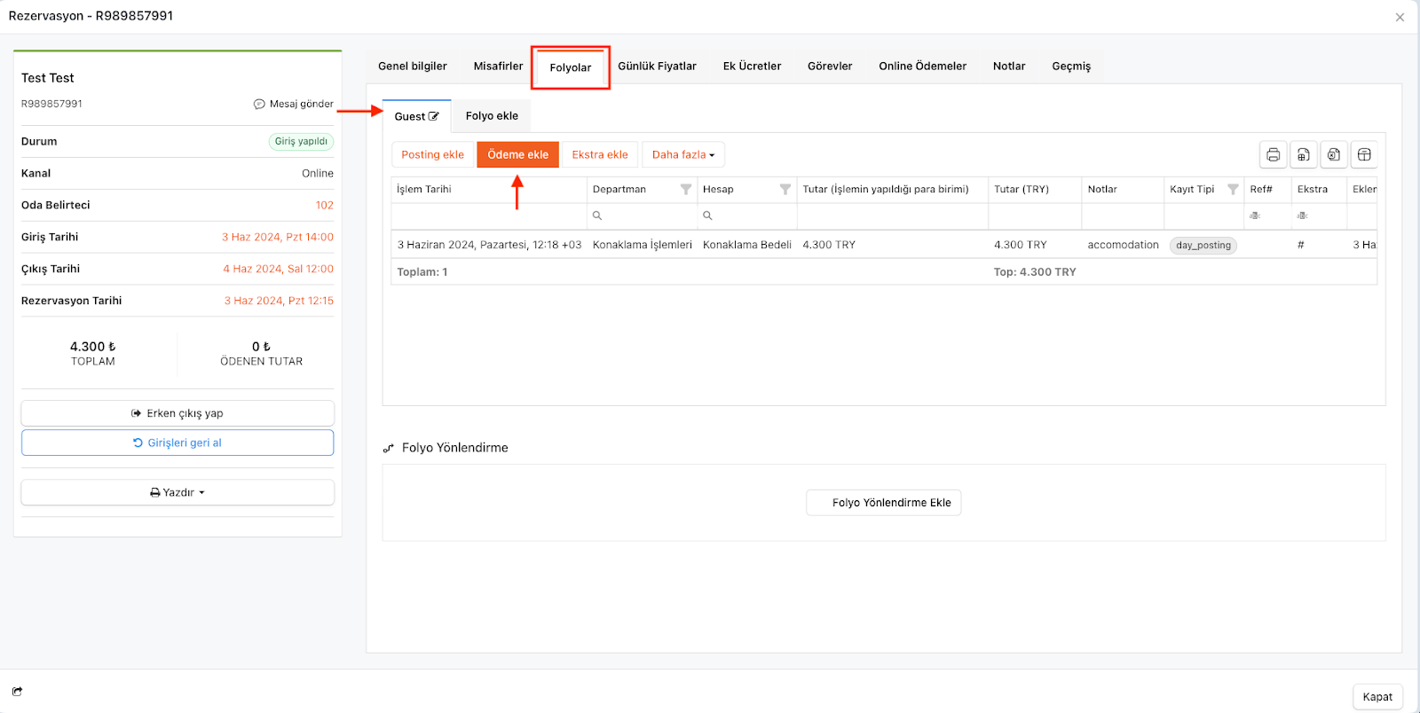
Task: Click the print icon above folio table
Action: coord(1273,155)
